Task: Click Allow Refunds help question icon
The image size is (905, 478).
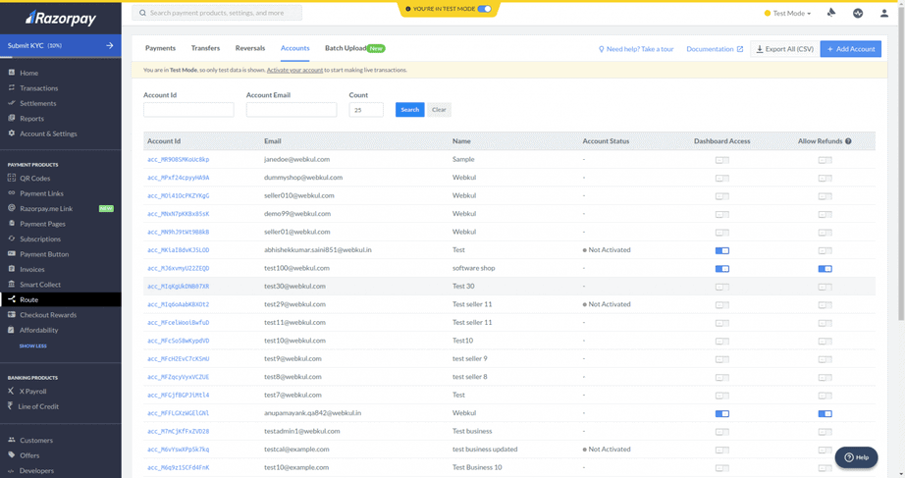Action: [x=848, y=141]
